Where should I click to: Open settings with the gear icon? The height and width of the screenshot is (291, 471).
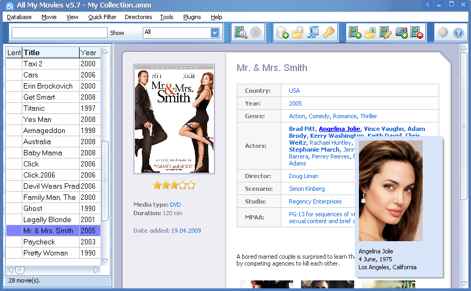(443, 32)
